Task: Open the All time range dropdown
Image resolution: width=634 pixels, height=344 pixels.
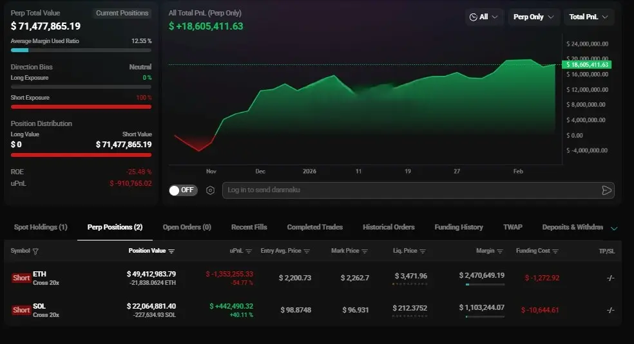Action: [x=484, y=17]
